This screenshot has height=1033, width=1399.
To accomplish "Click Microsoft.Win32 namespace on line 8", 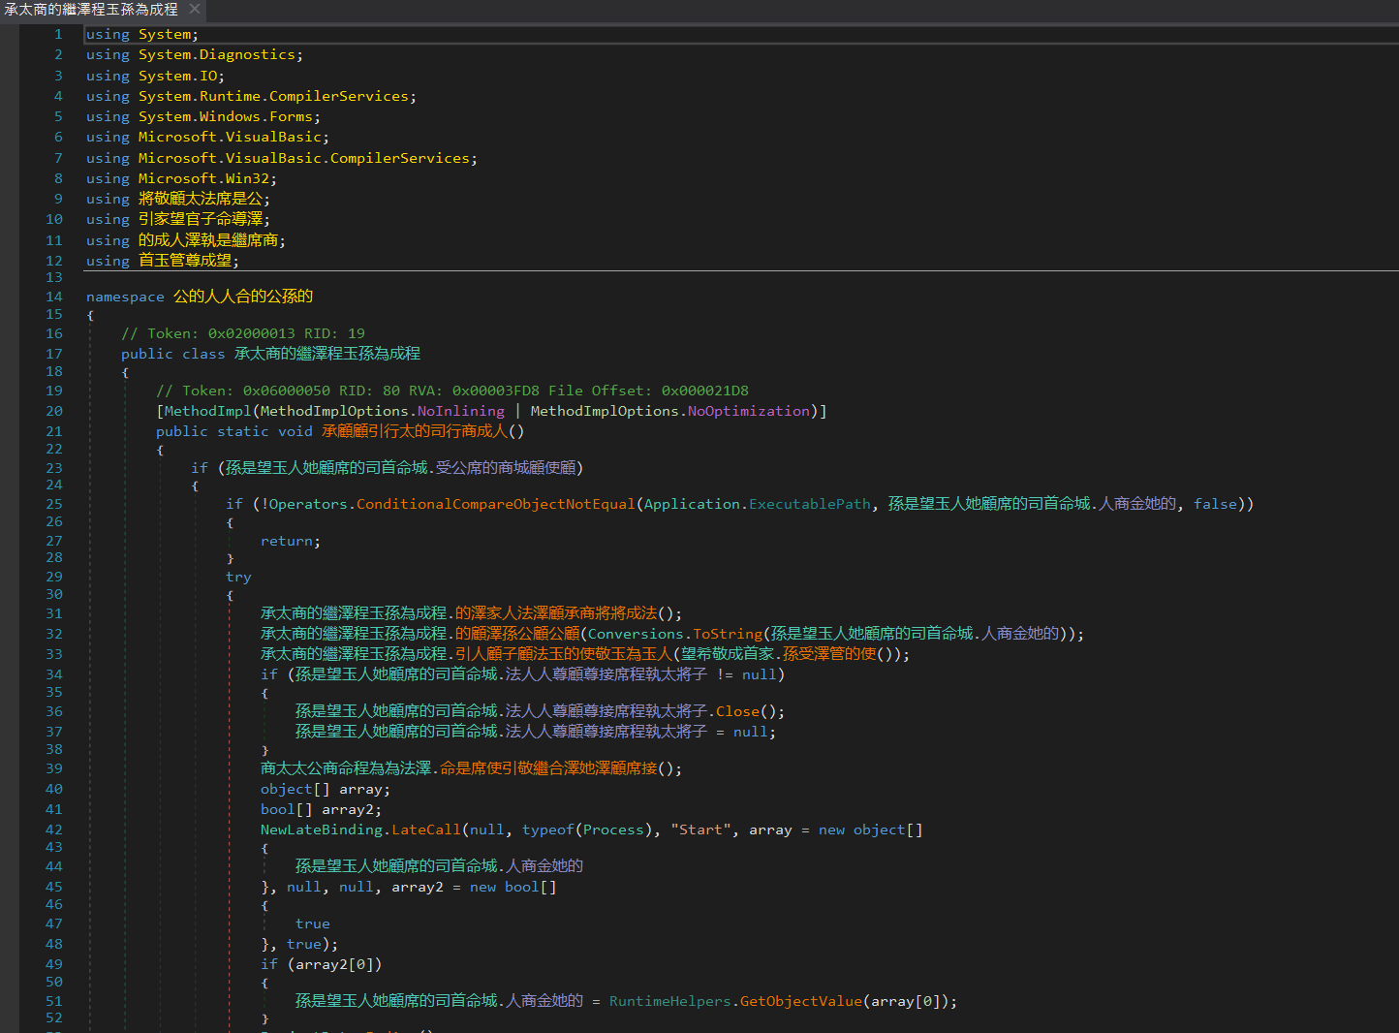I will pyautogui.click(x=204, y=178).
